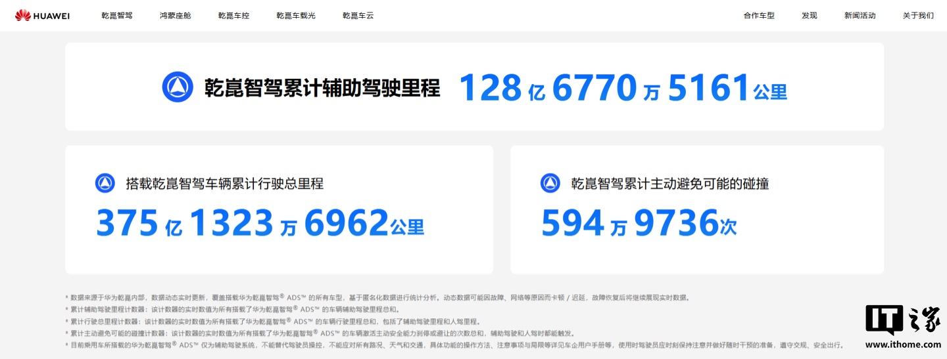947x359 pixels.
Task: Open the 发现 link
Action: point(810,15)
